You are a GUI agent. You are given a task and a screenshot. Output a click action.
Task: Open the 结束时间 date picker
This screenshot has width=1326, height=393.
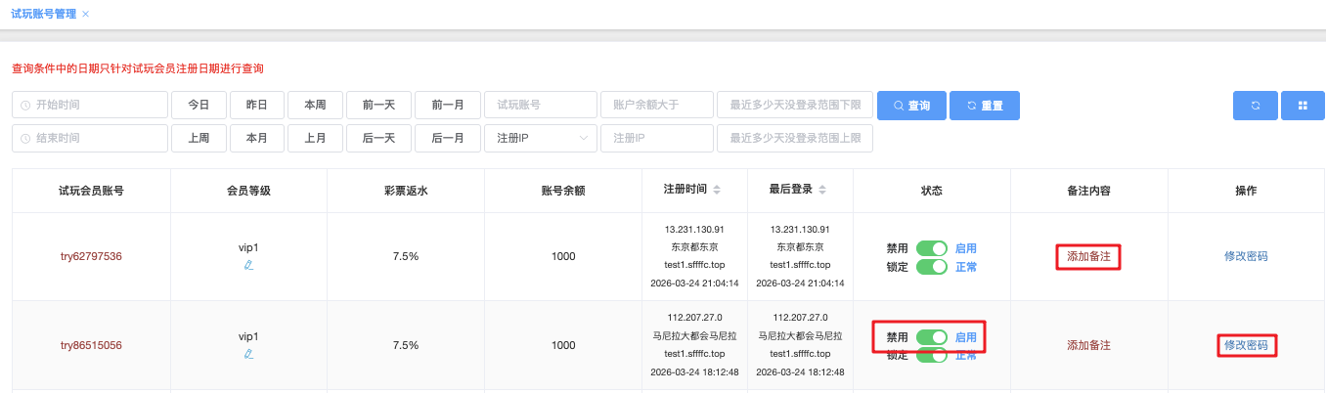(90, 139)
